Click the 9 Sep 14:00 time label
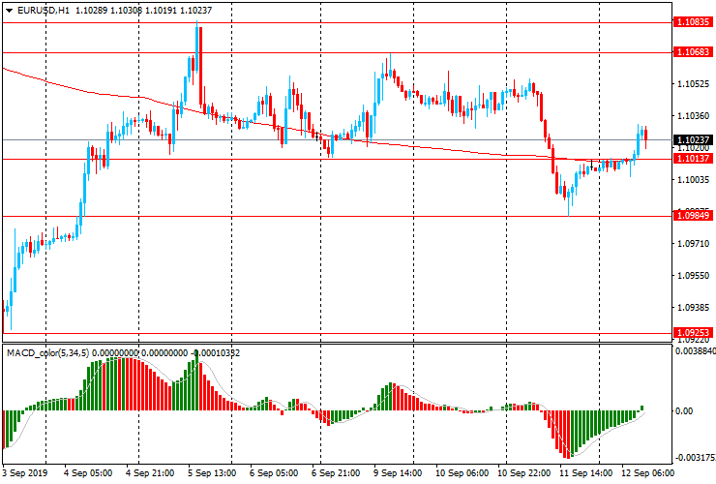Screen dimensions: 716x484 [399, 474]
